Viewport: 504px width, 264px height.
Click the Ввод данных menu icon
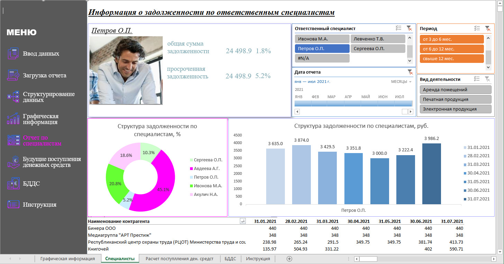[13, 54]
